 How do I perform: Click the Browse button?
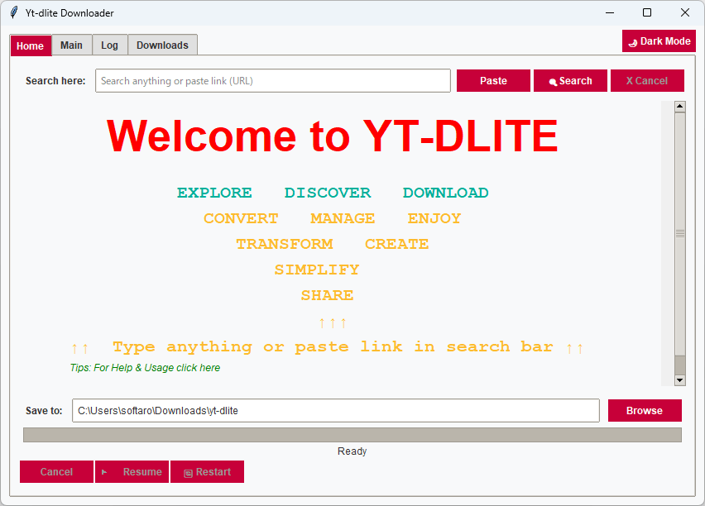click(645, 411)
